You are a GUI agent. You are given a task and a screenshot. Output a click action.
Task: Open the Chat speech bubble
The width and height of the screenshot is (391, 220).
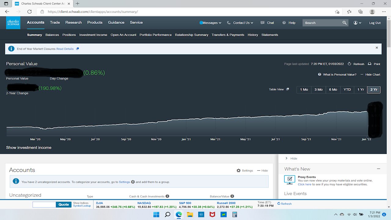(262, 23)
